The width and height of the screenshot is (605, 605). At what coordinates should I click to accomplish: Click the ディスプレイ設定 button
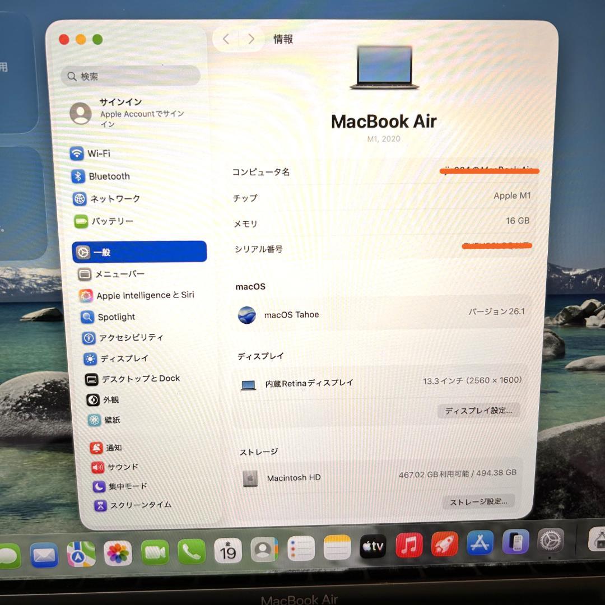point(478,411)
